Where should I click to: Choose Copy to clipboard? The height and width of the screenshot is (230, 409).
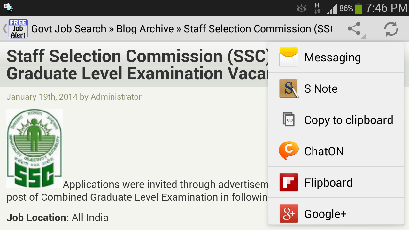click(x=349, y=120)
